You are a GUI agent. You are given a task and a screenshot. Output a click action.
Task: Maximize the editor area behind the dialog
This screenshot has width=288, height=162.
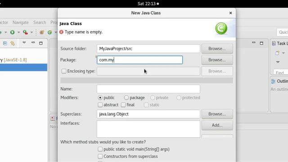coord(261,43)
